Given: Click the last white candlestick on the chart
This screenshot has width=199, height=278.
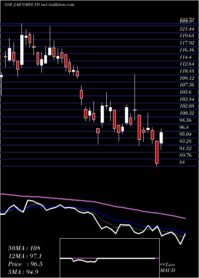Looking at the screenshot, I should (x=161, y=138).
